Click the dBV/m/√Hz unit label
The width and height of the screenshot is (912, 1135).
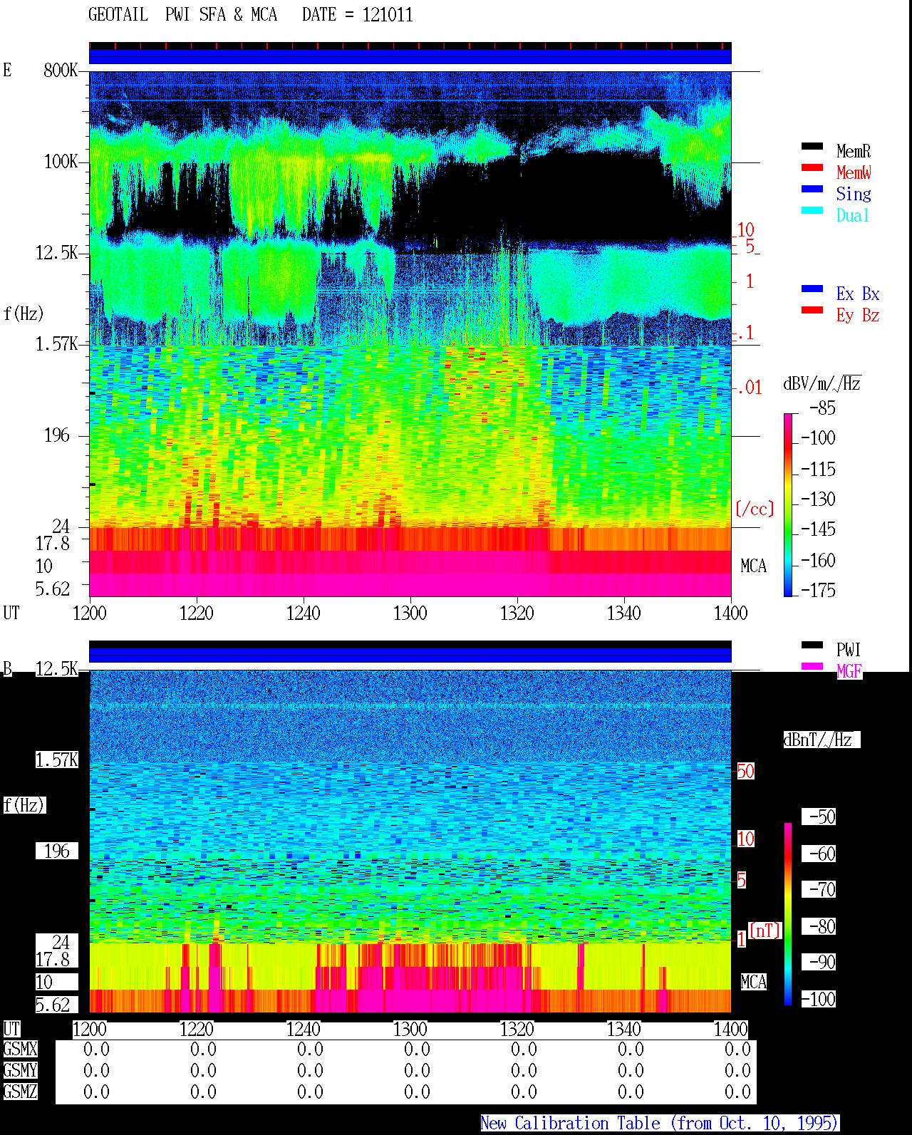point(822,383)
